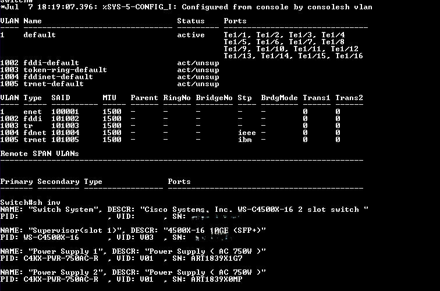440x291 pixels.
Task: Click port 'Te1/16' in ports list
Action: [349, 56]
